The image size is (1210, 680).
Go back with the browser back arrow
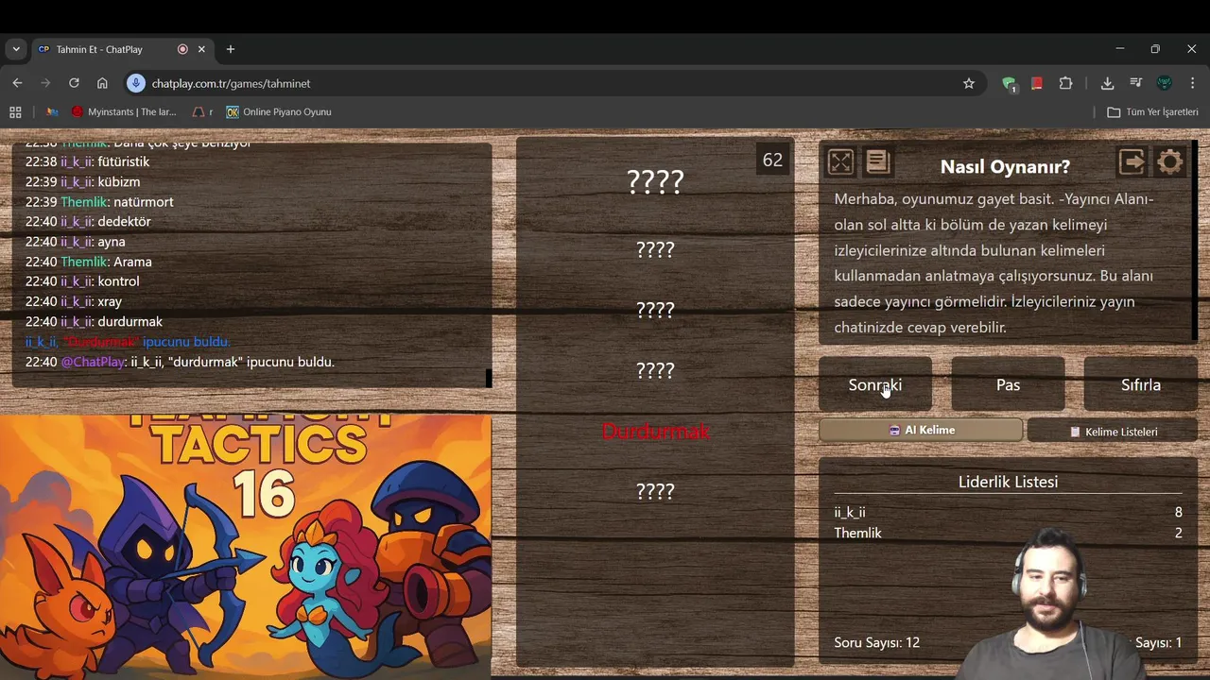(x=17, y=83)
